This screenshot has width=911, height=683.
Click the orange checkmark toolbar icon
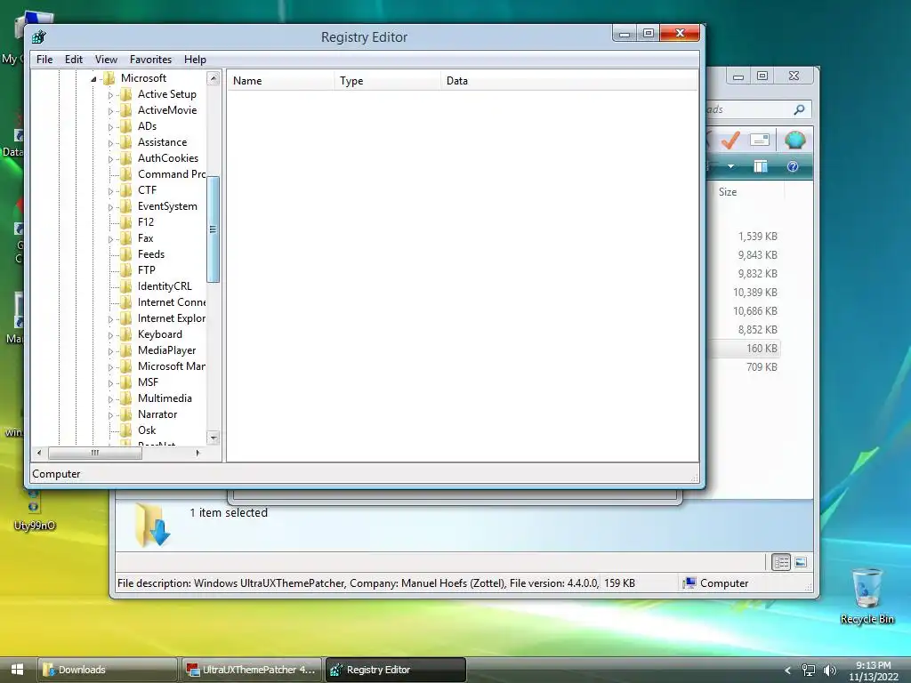coord(730,140)
